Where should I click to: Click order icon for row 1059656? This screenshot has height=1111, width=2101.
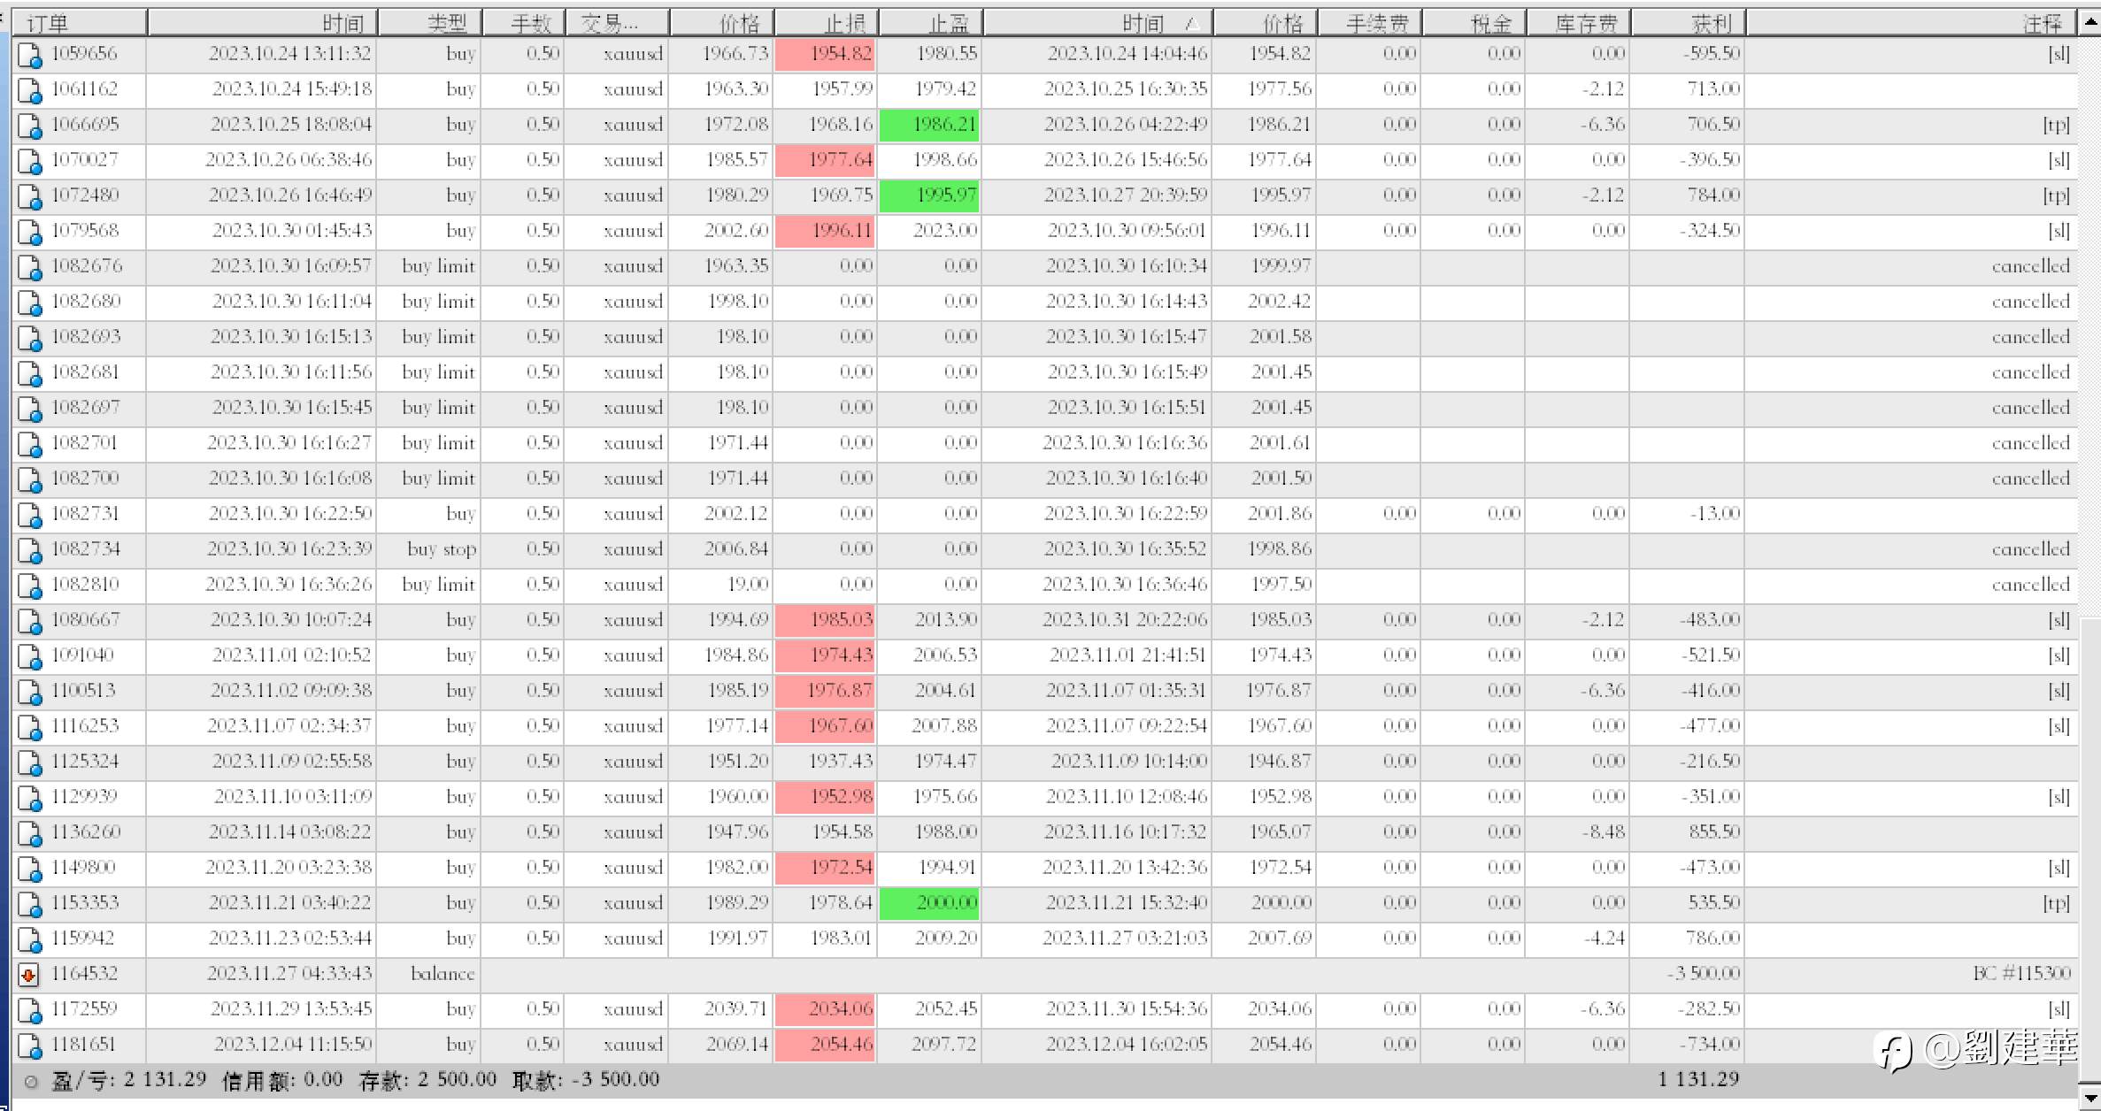click(x=29, y=55)
